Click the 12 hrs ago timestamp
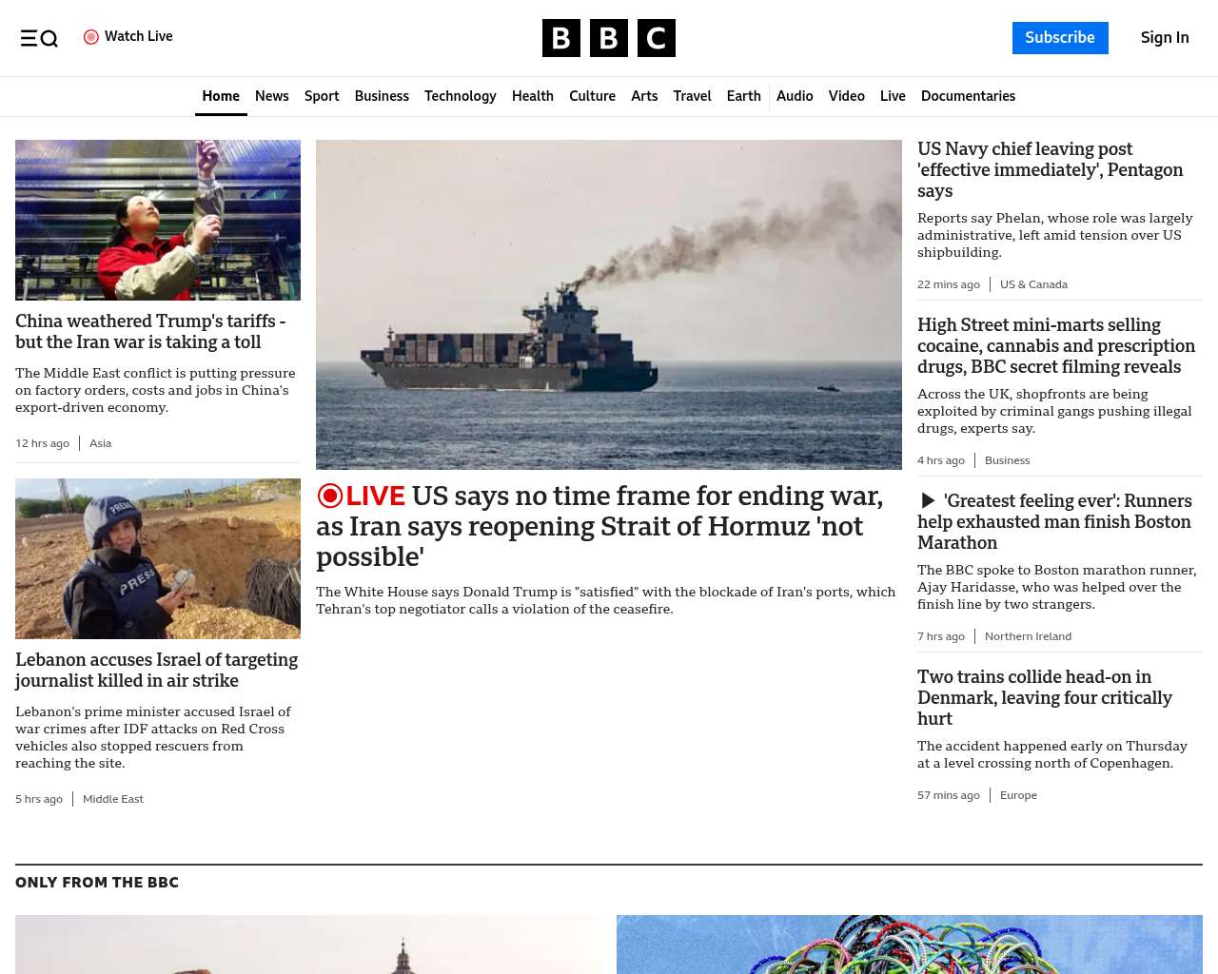 click(x=42, y=443)
